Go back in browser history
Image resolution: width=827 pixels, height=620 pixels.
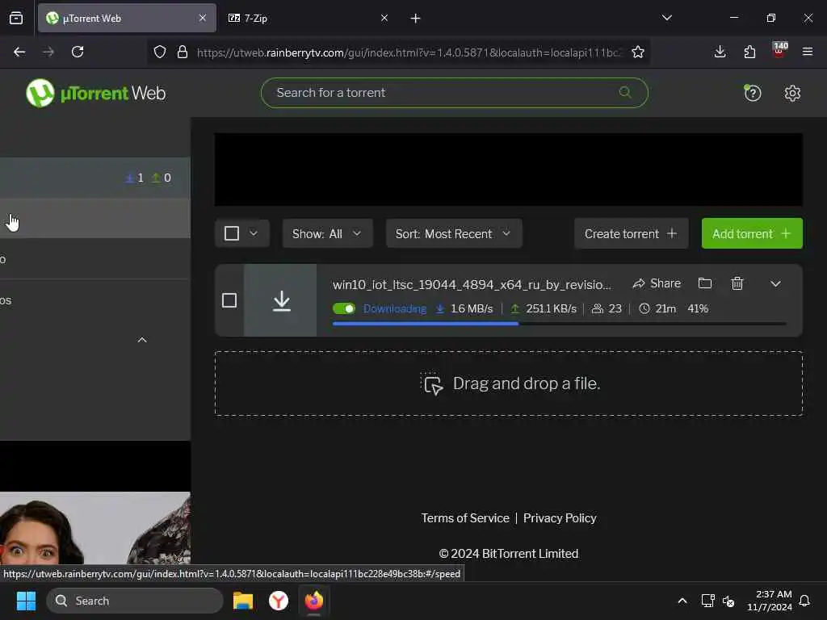19,52
